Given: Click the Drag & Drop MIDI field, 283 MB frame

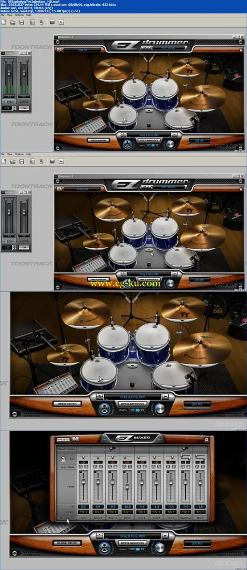Looking at the screenshot, I should pyautogui.click(x=133, y=397).
